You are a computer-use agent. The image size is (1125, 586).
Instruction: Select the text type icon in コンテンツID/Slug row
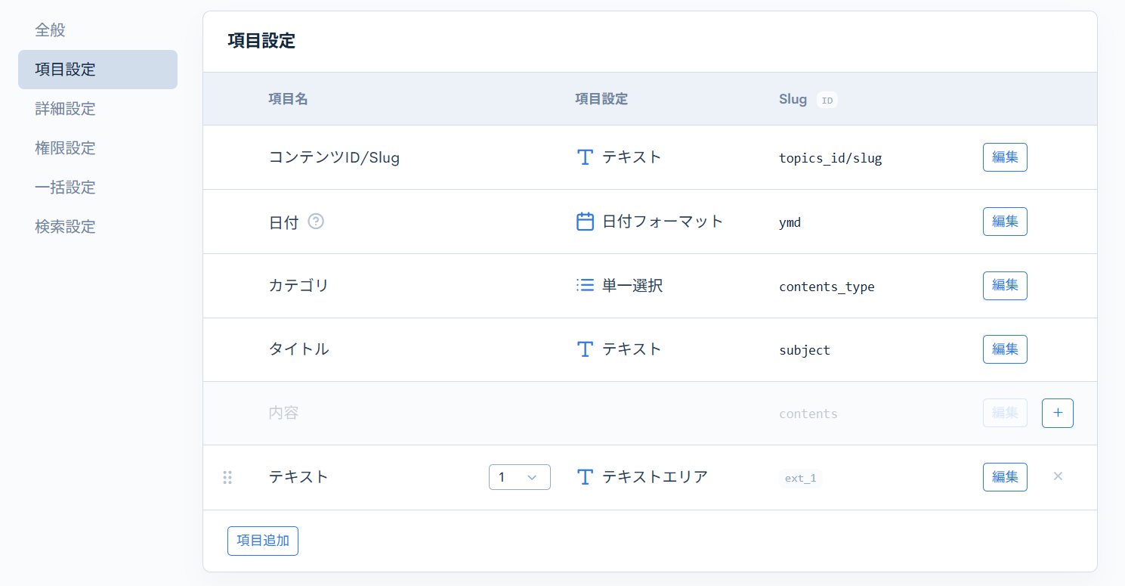584,157
